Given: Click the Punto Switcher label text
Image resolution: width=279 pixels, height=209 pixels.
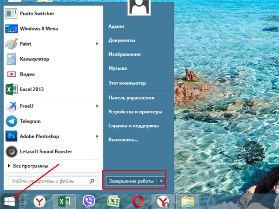Looking at the screenshot, I should [x=37, y=13].
